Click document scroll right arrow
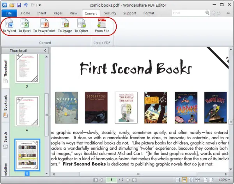This screenshot has width=234, height=184. click(226, 174)
